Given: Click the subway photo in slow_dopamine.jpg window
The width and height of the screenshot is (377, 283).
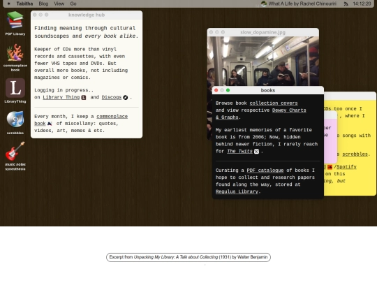Looking at the screenshot, I should pyautogui.click(x=263, y=61).
